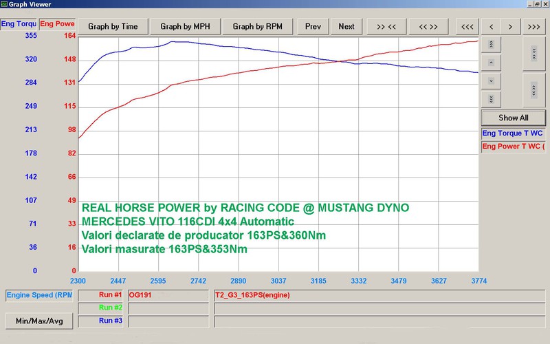The image size is (550, 344).
Task: Click the empty Run #3 description field
Action: pyautogui.click(x=379, y=321)
